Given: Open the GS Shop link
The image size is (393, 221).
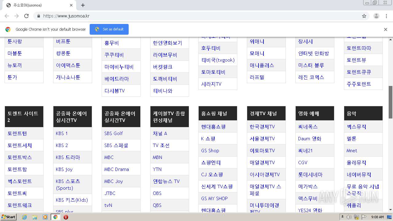Looking at the screenshot, I should click(210, 151).
